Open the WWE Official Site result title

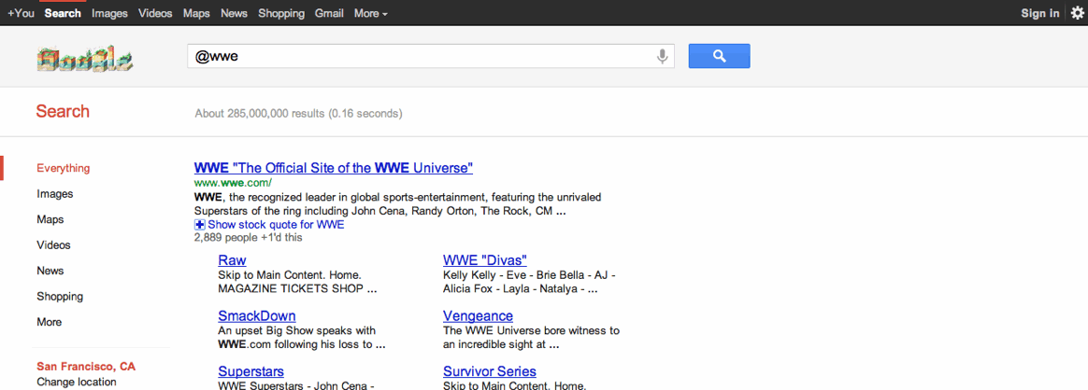pos(334,168)
